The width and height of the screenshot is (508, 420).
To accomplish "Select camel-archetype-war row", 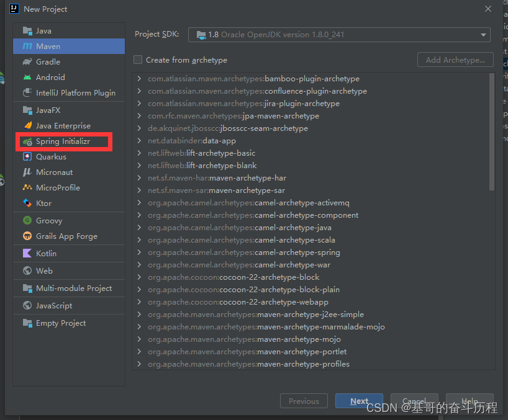I will [311, 265].
